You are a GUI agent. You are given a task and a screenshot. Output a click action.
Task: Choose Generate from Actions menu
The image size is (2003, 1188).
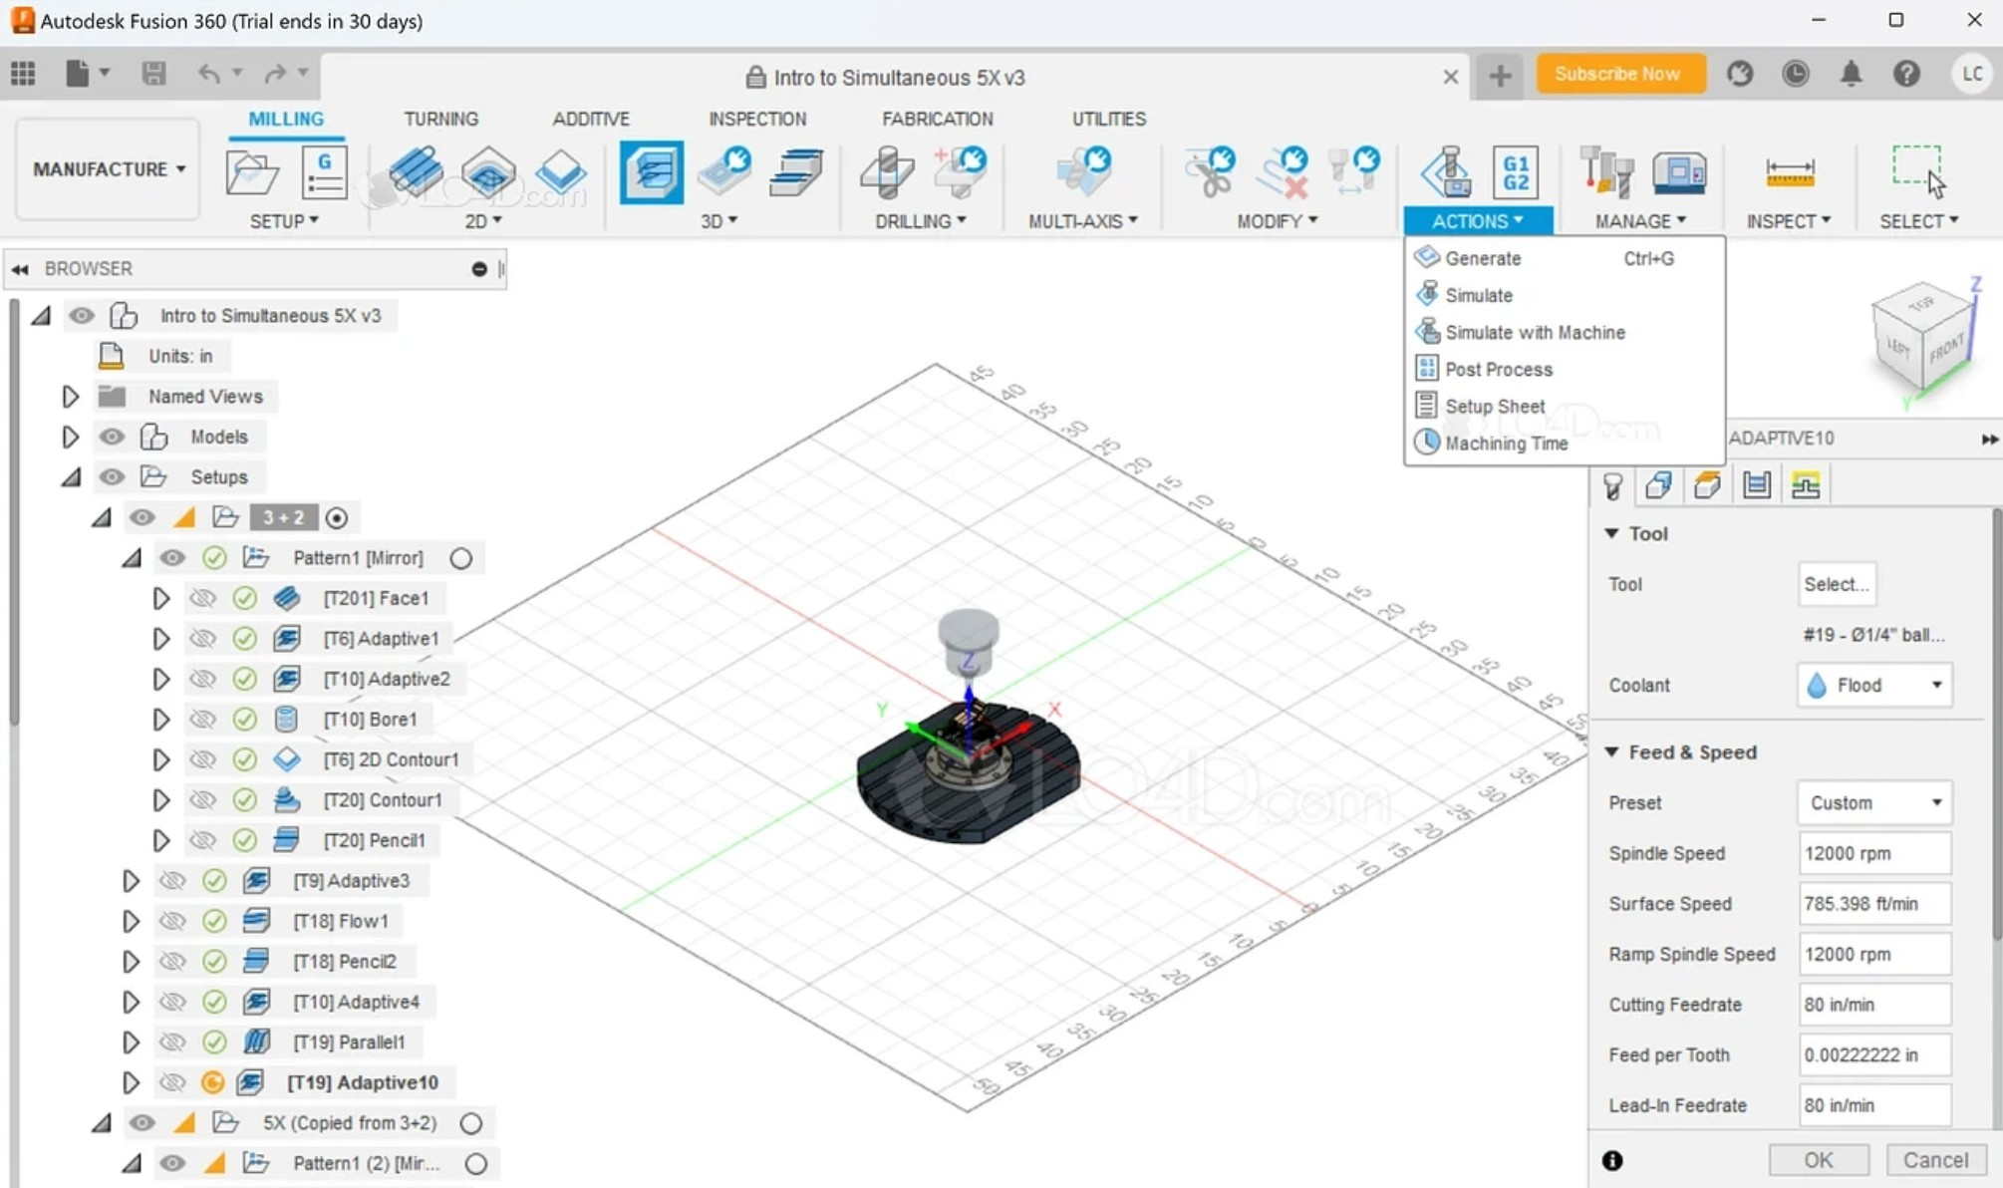[1565, 258]
